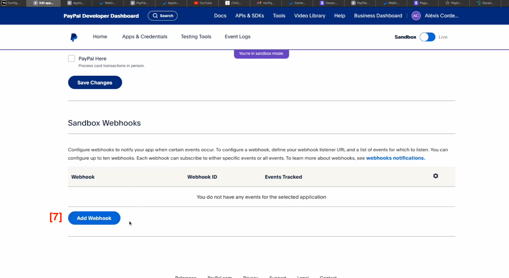Enable the PayPal Here checkbox

(71, 59)
